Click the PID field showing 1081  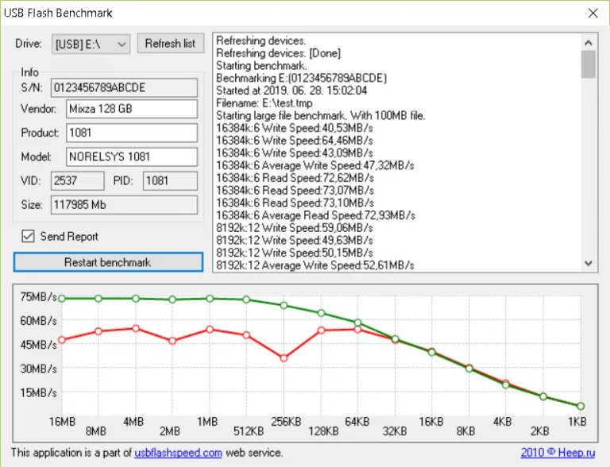170,180
